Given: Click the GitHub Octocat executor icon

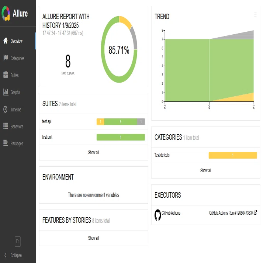Looking at the screenshot, I should [x=158, y=215].
